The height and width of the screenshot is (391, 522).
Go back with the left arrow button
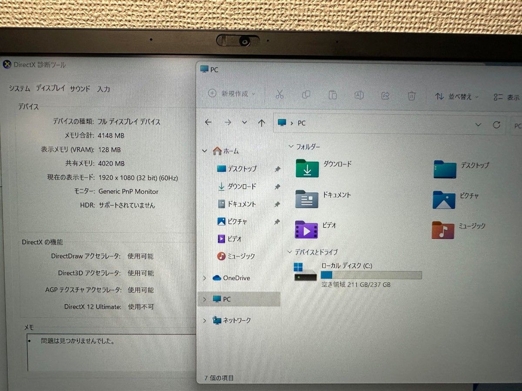[x=208, y=123]
